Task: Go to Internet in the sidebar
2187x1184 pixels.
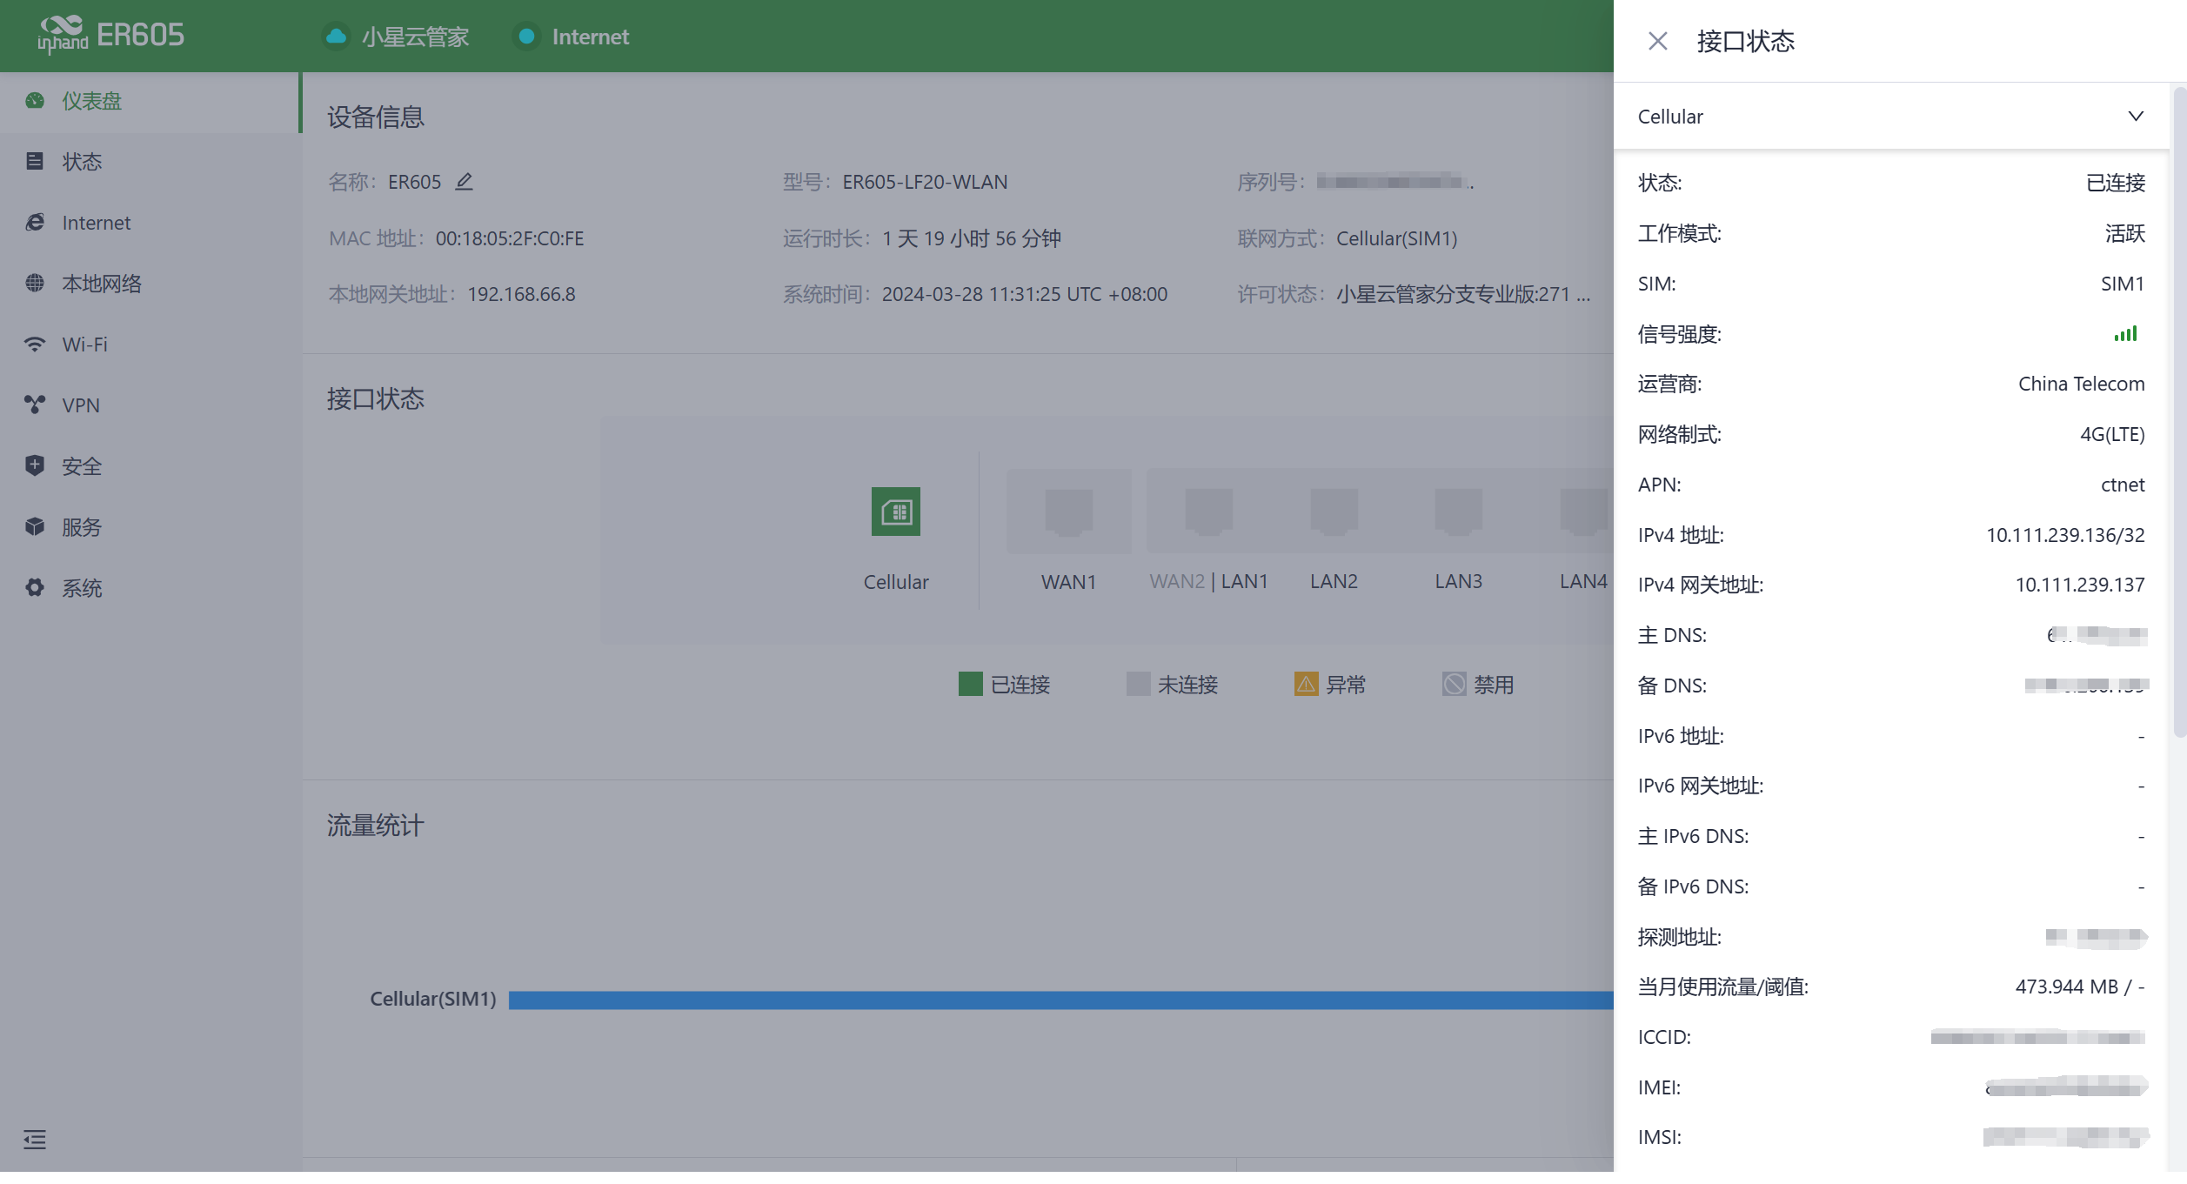Action: pos(150,223)
